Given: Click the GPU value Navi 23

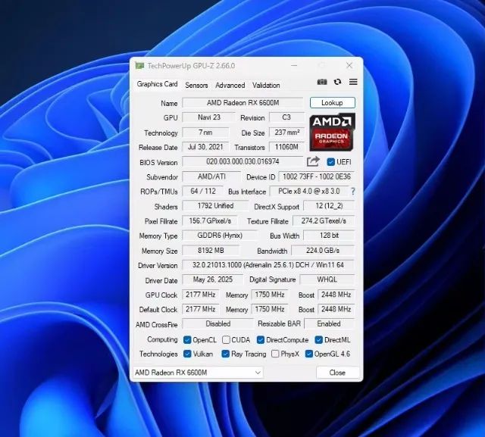Looking at the screenshot, I should click(x=209, y=117).
